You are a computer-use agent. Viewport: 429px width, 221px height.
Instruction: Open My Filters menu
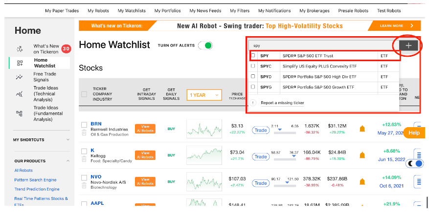click(x=240, y=11)
